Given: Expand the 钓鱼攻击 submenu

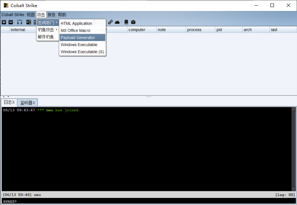Looking at the screenshot, I should [x=48, y=30].
